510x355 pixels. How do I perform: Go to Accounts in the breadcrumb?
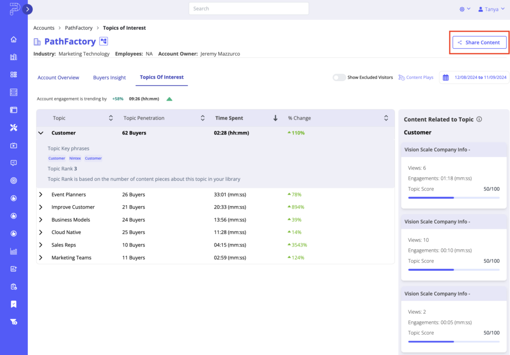pos(44,28)
